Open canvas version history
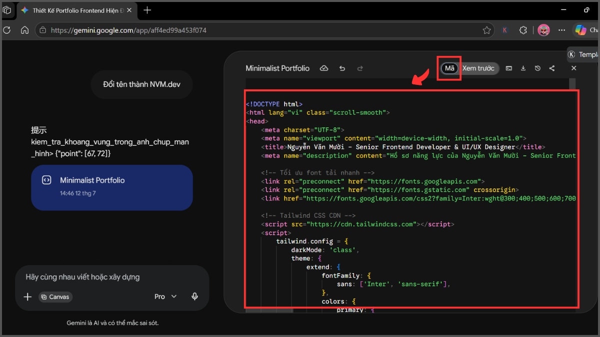The width and height of the screenshot is (600, 337). (537, 68)
